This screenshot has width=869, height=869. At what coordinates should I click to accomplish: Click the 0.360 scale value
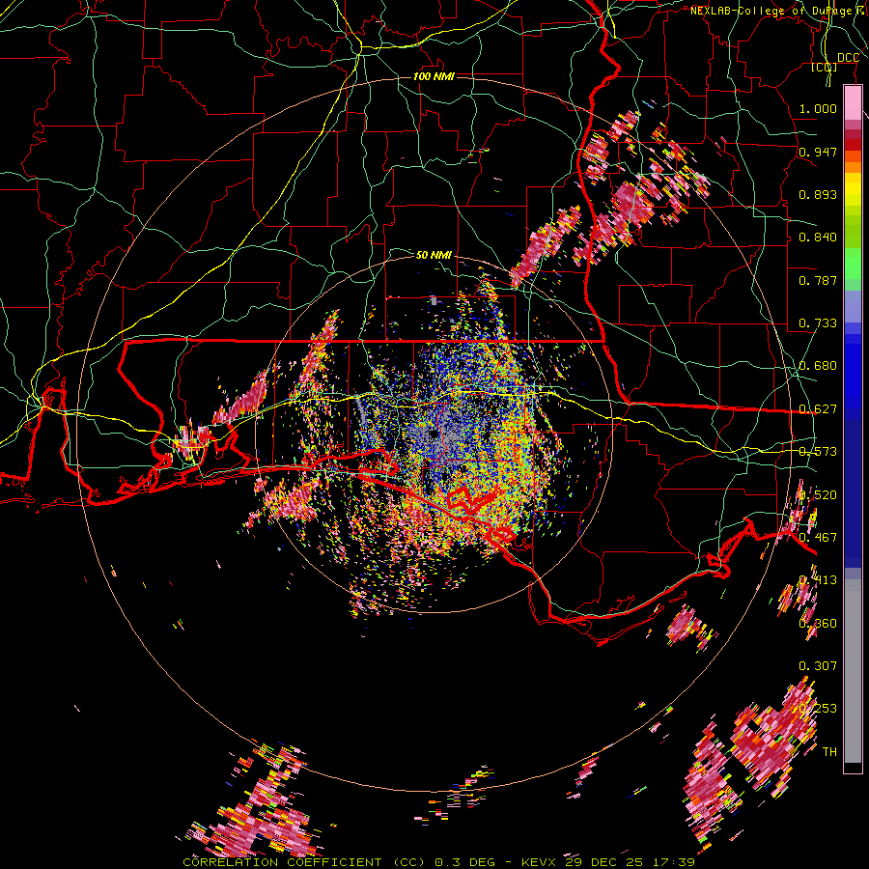(x=818, y=624)
